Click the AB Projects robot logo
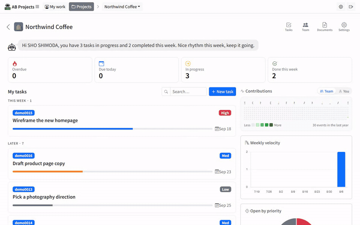Image resolution: width=360 pixels, height=225 pixels. pos(7,7)
